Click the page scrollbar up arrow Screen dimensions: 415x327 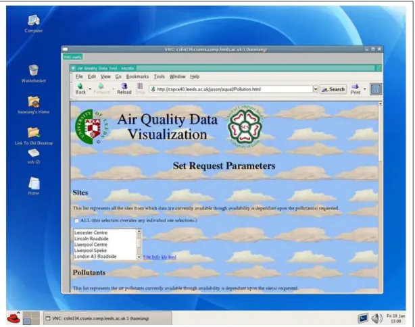(380, 104)
